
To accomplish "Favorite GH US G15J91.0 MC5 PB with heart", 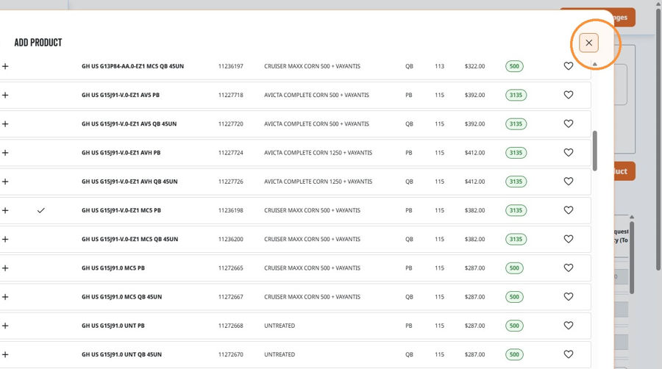I will pyautogui.click(x=569, y=268).
